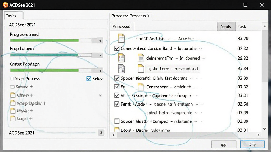This screenshot has height=152, width=271.
Task: Click the horizontal scrollbar right arrow
Action: (x=258, y=135)
